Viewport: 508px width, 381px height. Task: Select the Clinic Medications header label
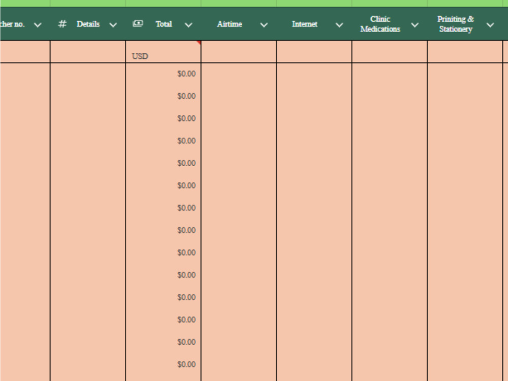(x=380, y=24)
